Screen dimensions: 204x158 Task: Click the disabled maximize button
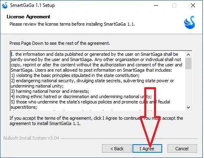(174, 5)
